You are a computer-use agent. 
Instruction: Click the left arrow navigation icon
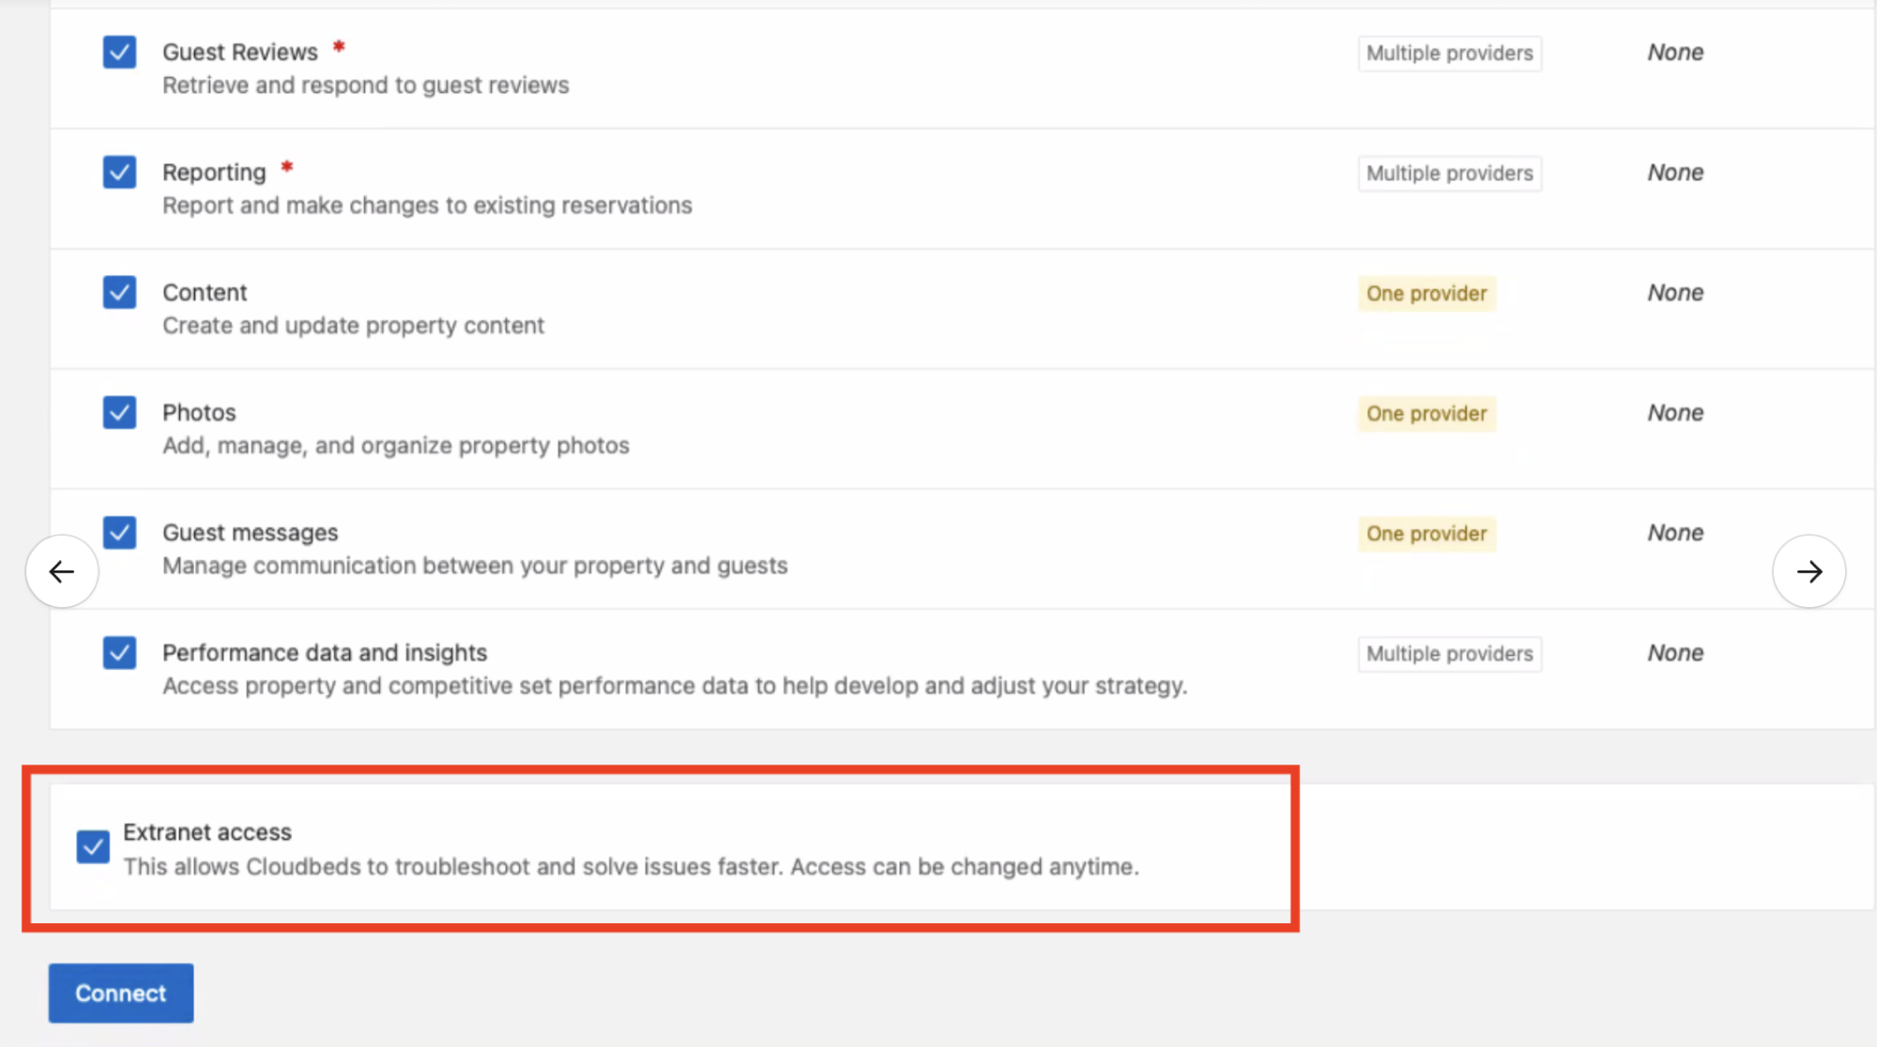pos(62,571)
